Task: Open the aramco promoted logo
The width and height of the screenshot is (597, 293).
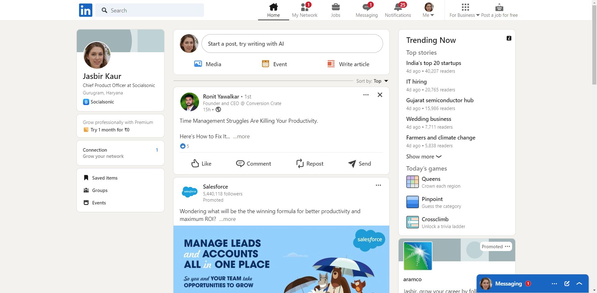Action: 418,256
